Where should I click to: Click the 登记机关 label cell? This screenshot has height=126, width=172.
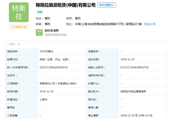(102, 91)
